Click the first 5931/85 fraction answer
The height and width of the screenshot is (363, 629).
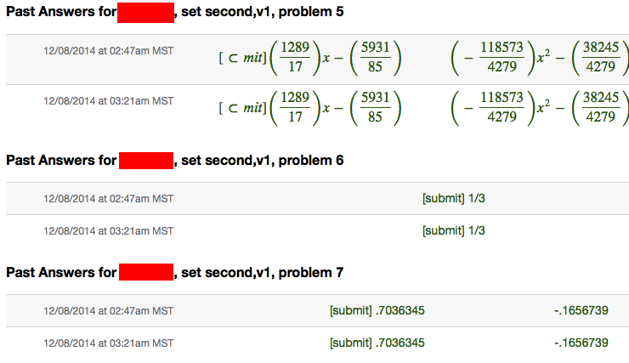pos(376,57)
